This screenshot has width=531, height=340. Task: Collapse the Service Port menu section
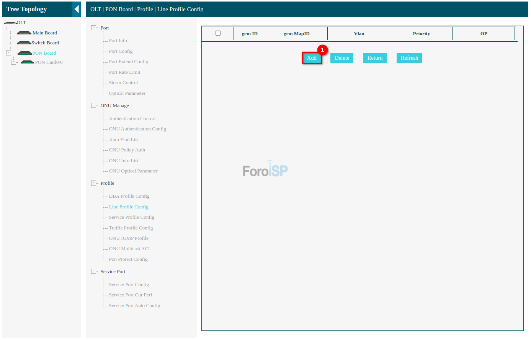[93, 272]
